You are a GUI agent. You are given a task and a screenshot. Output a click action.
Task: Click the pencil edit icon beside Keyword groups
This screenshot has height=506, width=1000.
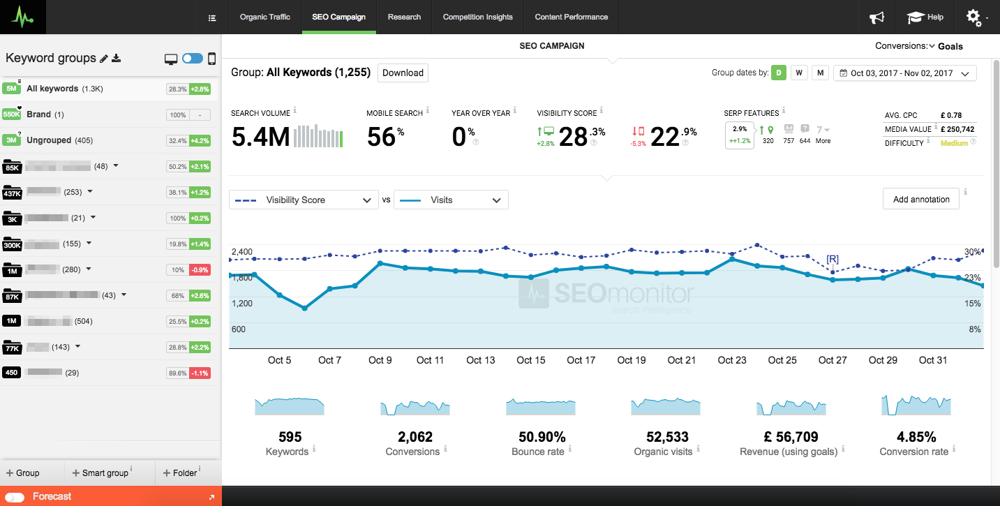104,59
